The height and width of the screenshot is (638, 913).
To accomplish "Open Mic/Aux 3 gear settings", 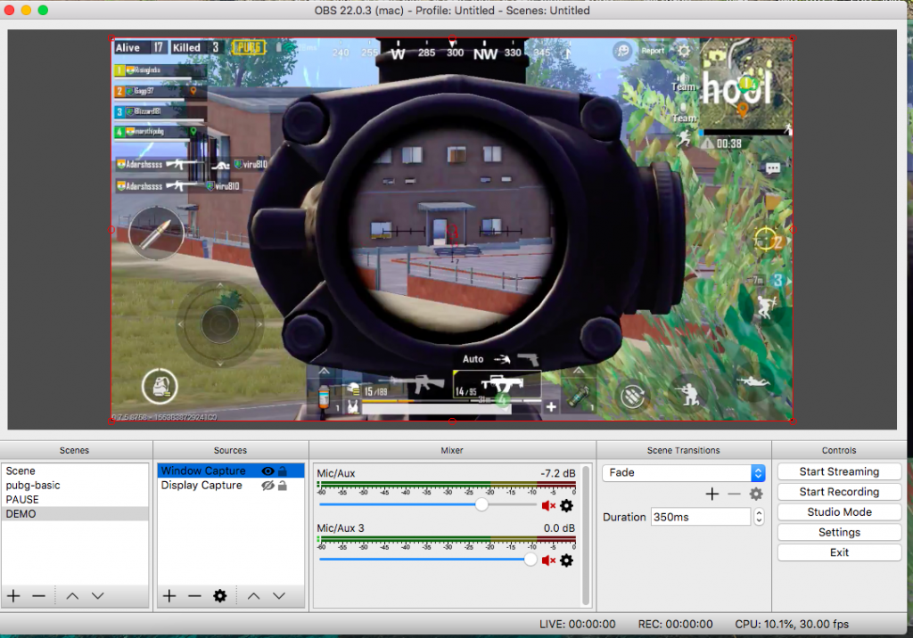I will coord(566,560).
